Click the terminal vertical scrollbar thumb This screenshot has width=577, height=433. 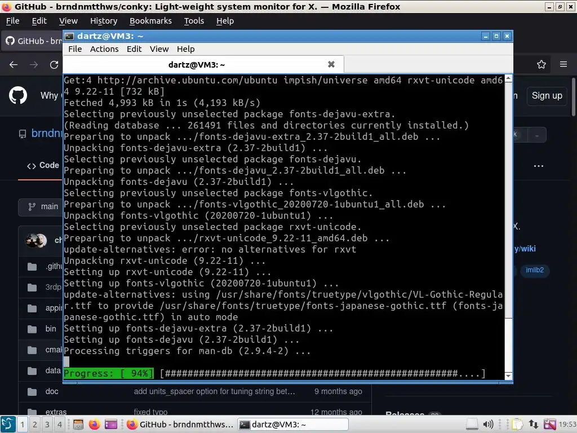tap(508, 199)
